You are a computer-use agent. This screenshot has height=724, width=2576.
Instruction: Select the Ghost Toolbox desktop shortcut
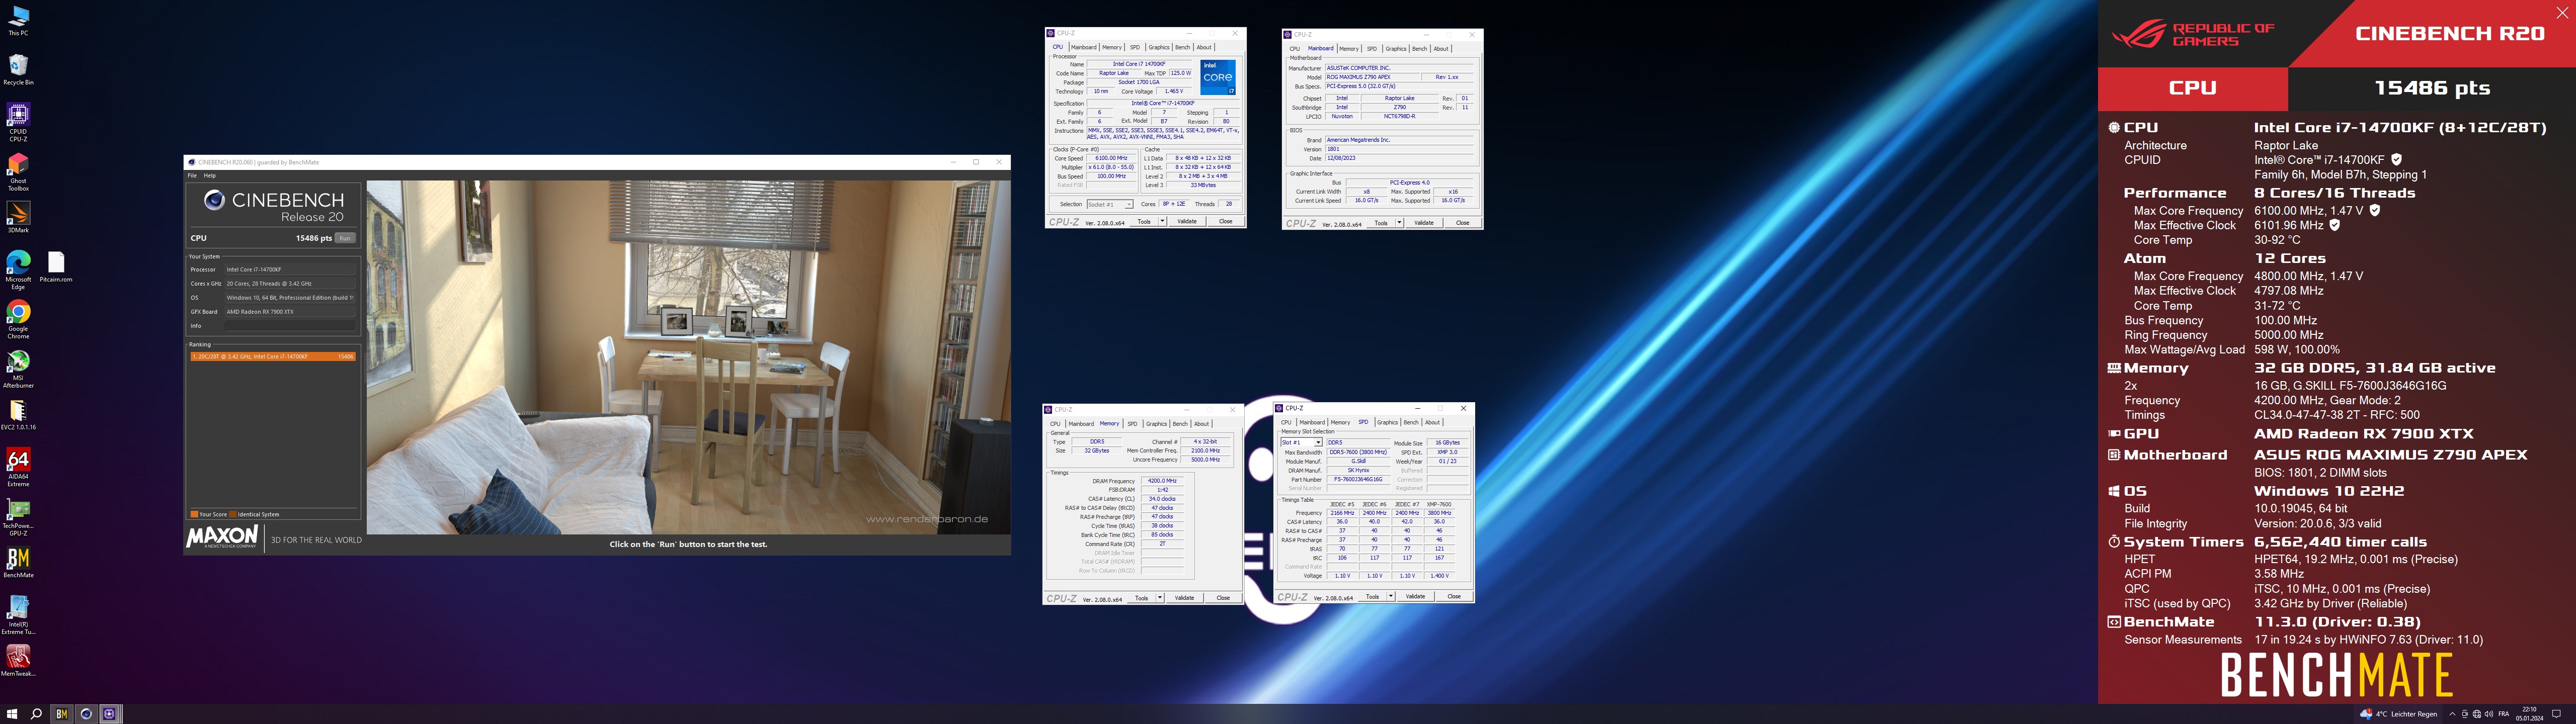(x=18, y=171)
